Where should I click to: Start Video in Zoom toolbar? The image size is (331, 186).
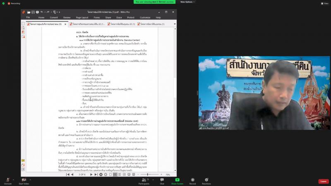click(x=24, y=181)
